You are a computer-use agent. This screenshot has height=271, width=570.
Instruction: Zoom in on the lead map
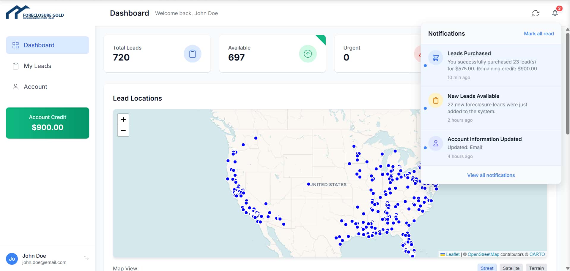click(123, 120)
